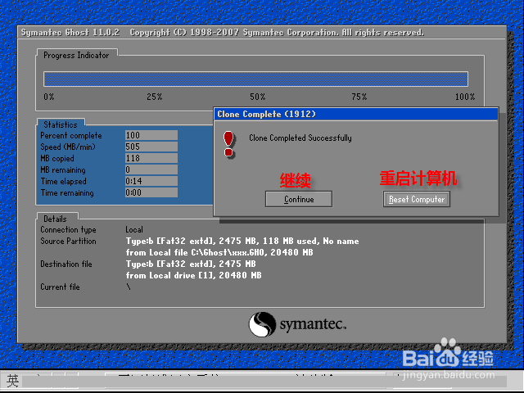Viewport: 524px width, 393px height.
Task: Click the 'MB remaining' label
Action: [x=63, y=169]
